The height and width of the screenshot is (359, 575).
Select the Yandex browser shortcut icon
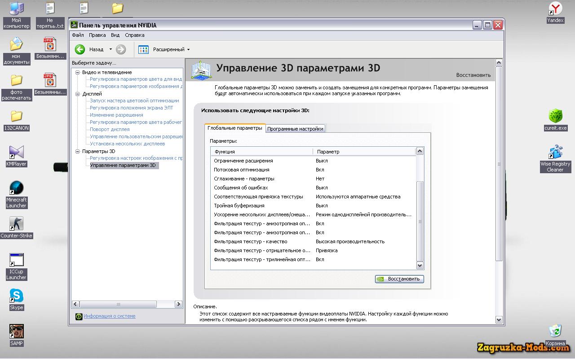(556, 9)
